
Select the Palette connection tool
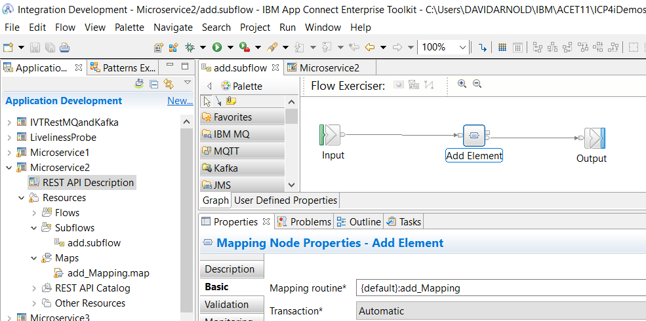click(218, 102)
